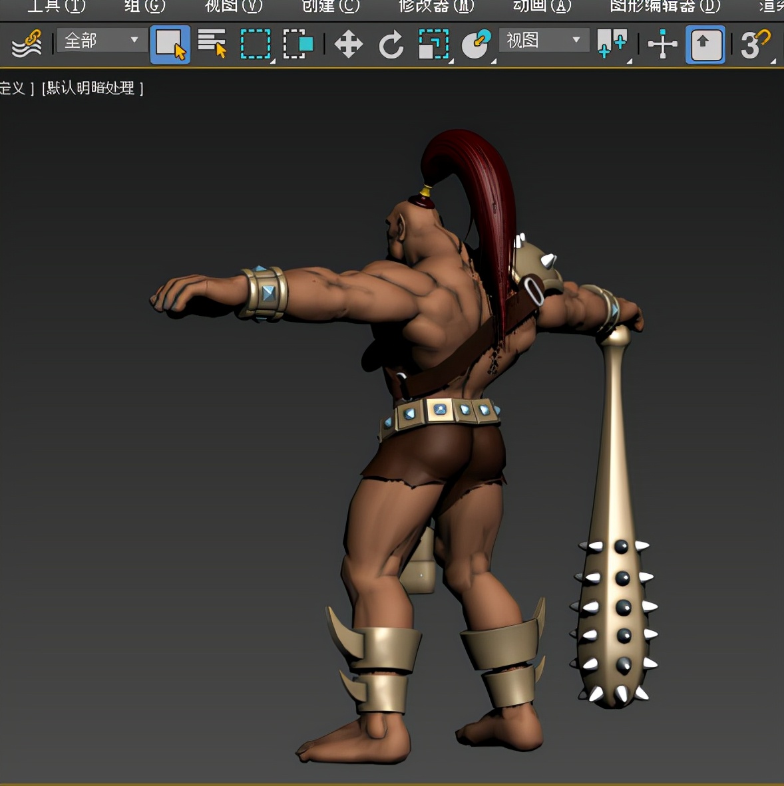Open the 创建(C) menu
Image resolution: width=784 pixels, height=786 pixels.
330,7
